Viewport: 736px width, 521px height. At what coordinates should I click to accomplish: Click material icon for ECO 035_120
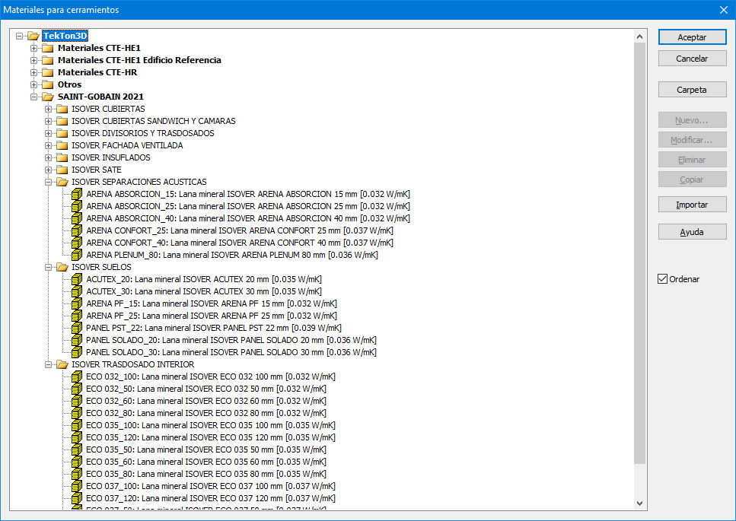(77, 438)
